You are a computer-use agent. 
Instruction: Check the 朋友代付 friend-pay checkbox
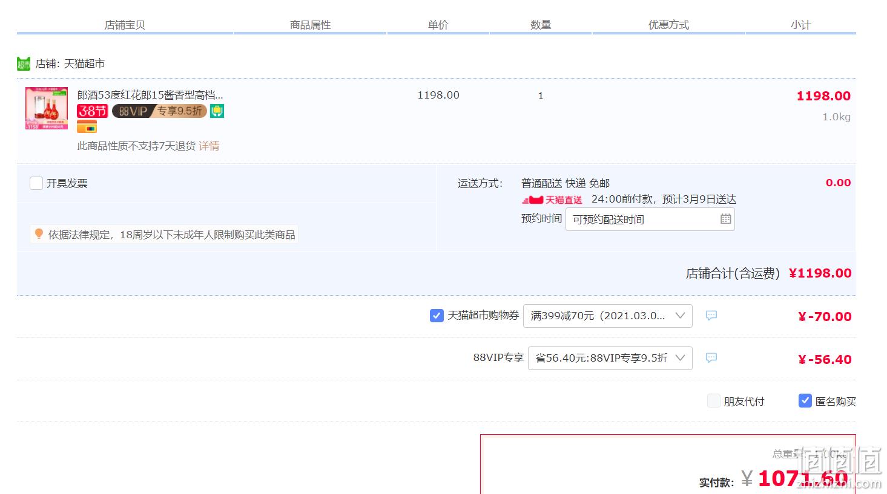(714, 401)
